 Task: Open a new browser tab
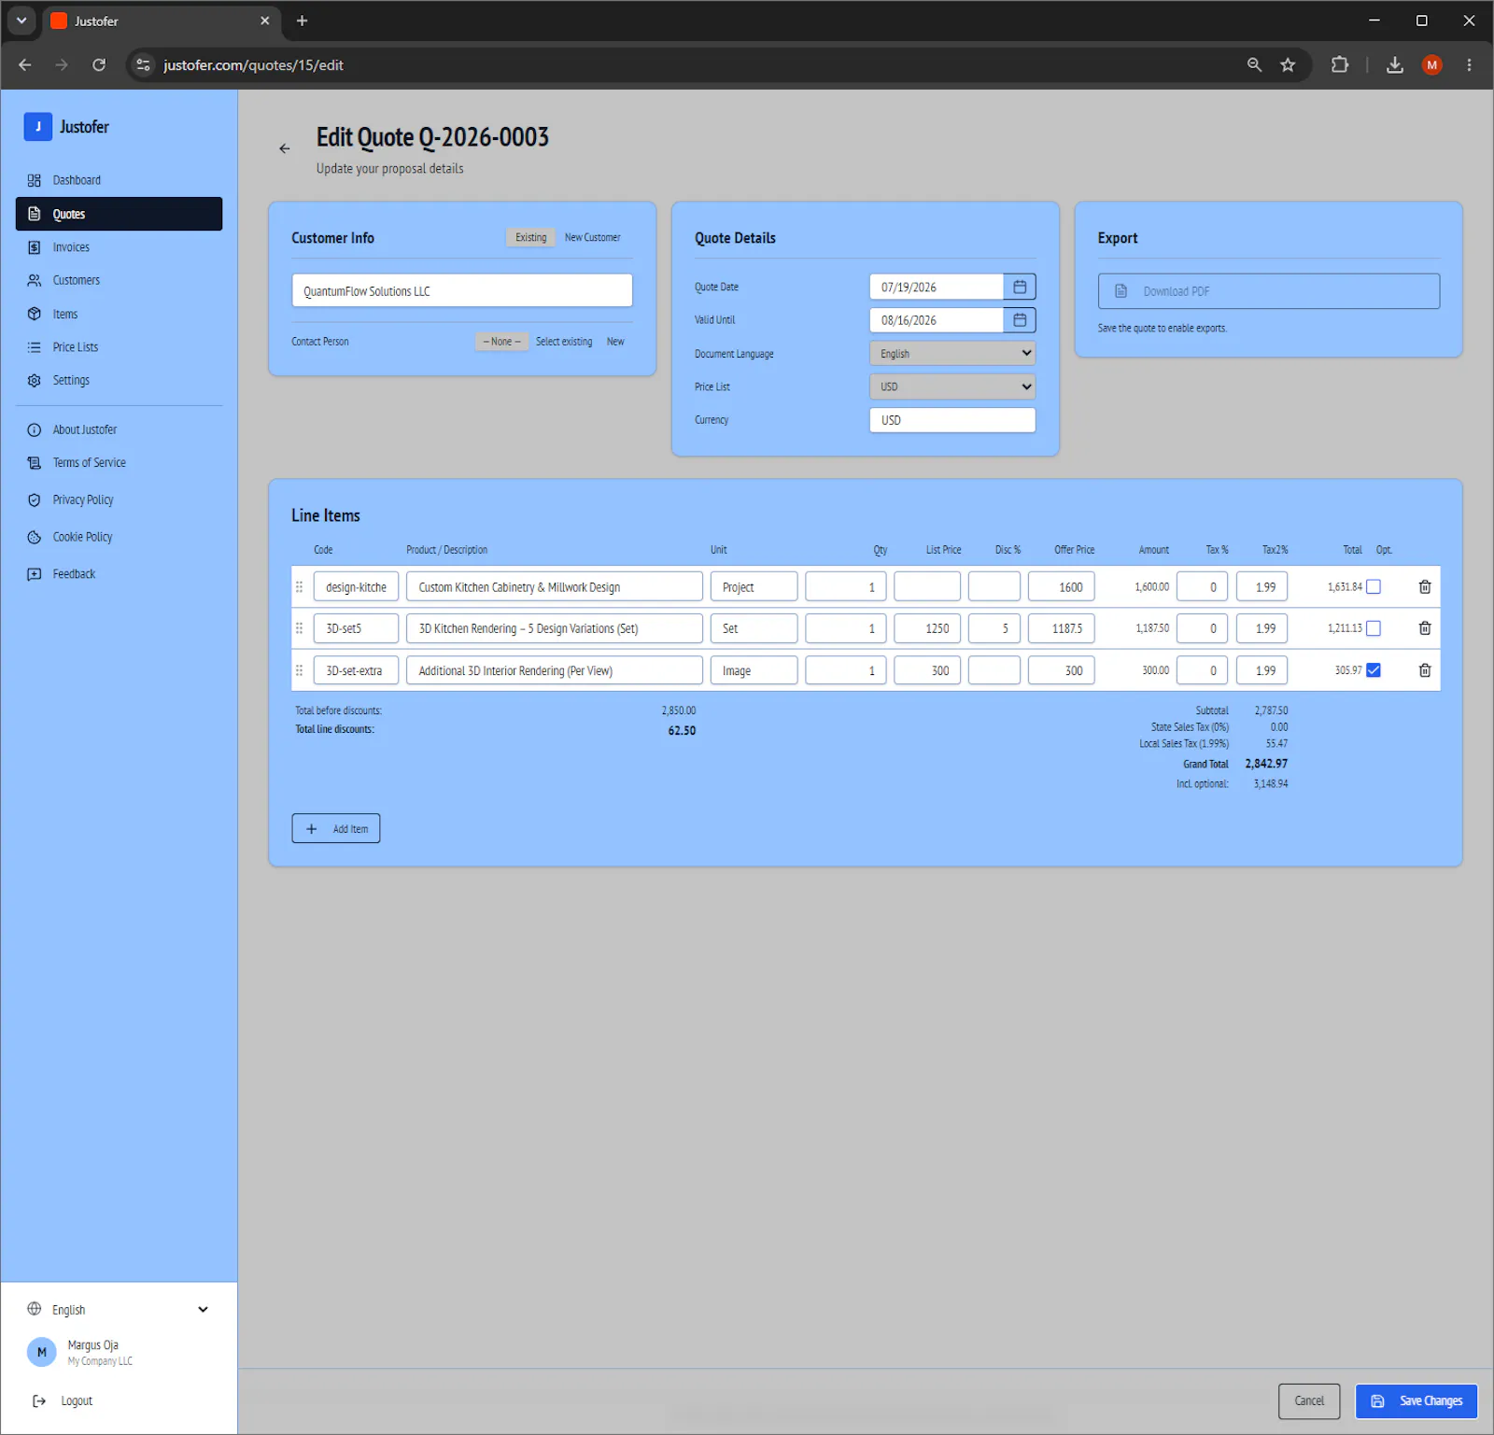coord(302,21)
